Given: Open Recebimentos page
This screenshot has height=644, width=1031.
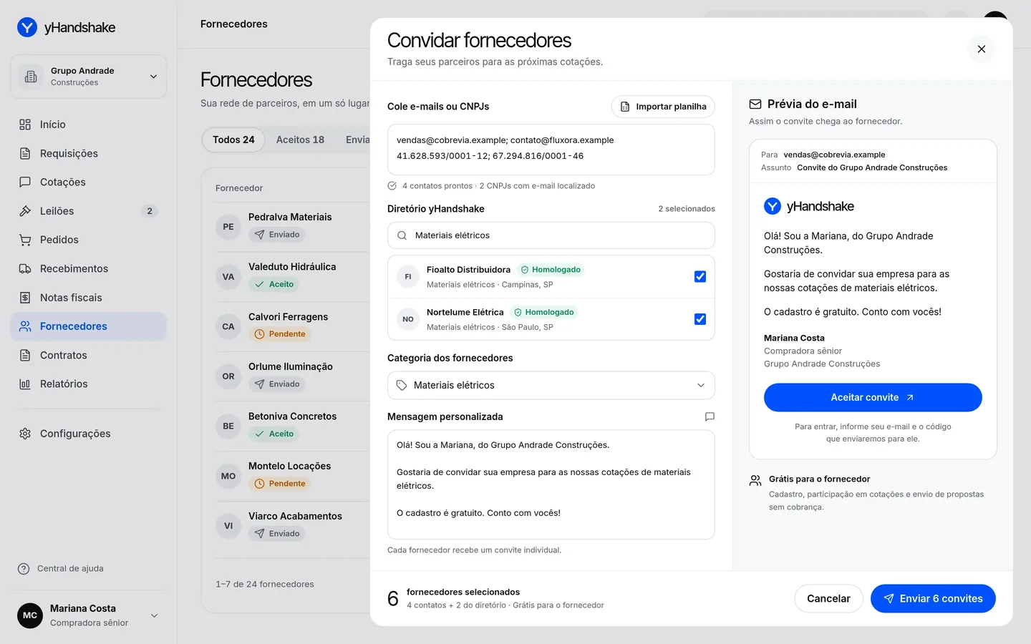Looking at the screenshot, I should point(89,268).
